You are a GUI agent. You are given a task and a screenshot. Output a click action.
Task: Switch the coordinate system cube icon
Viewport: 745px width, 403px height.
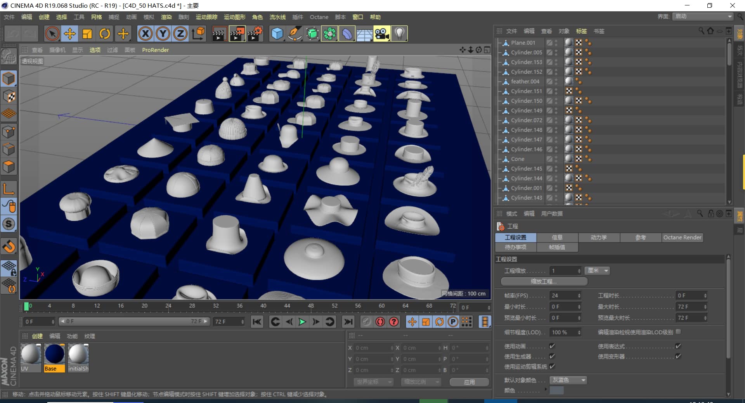point(198,34)
